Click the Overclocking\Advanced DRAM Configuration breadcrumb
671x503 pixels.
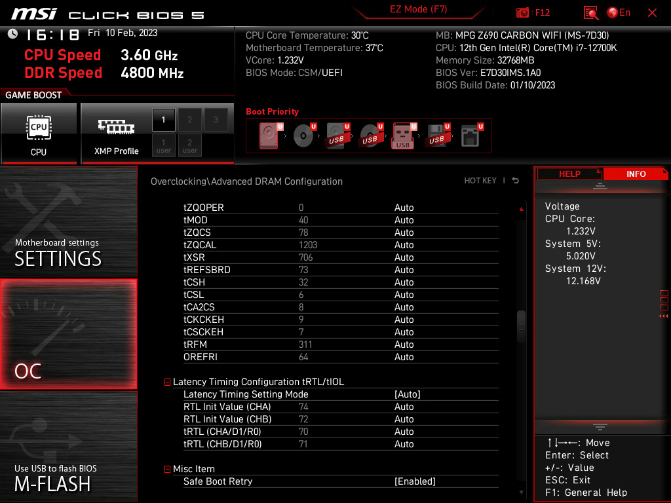point(246,181)
